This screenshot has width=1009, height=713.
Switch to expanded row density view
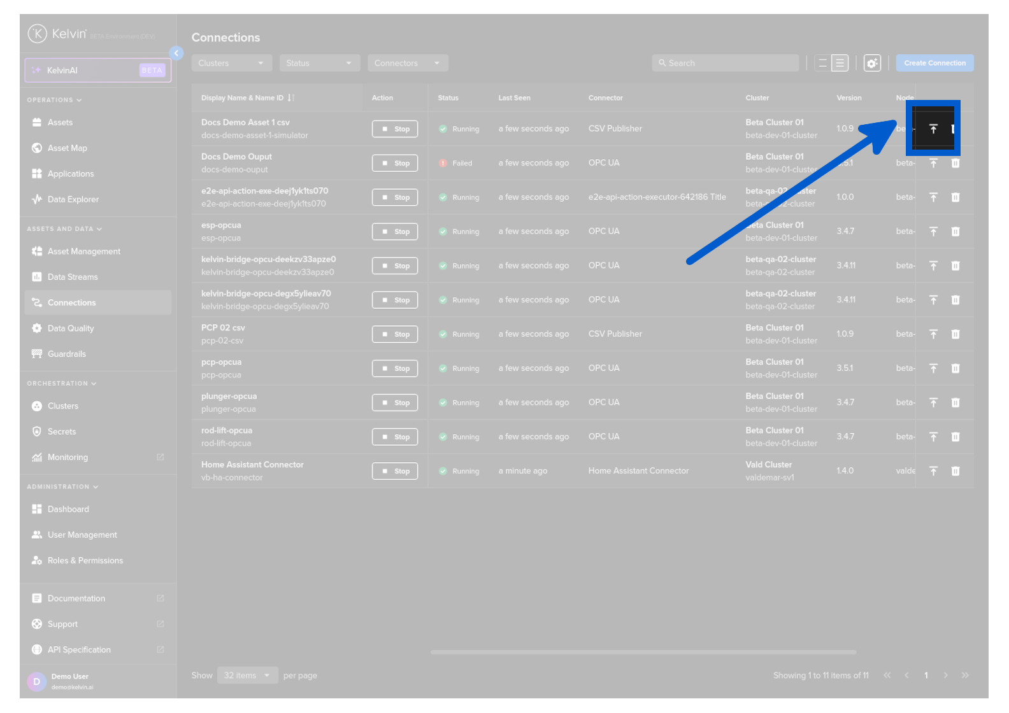pyautogui.click(x=840, y=63)
